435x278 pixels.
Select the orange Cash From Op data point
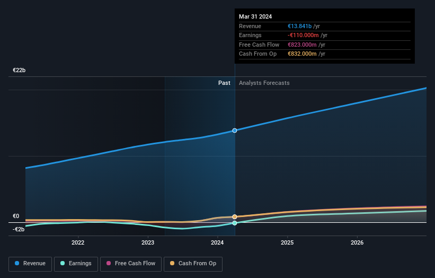tap(235, 216)
